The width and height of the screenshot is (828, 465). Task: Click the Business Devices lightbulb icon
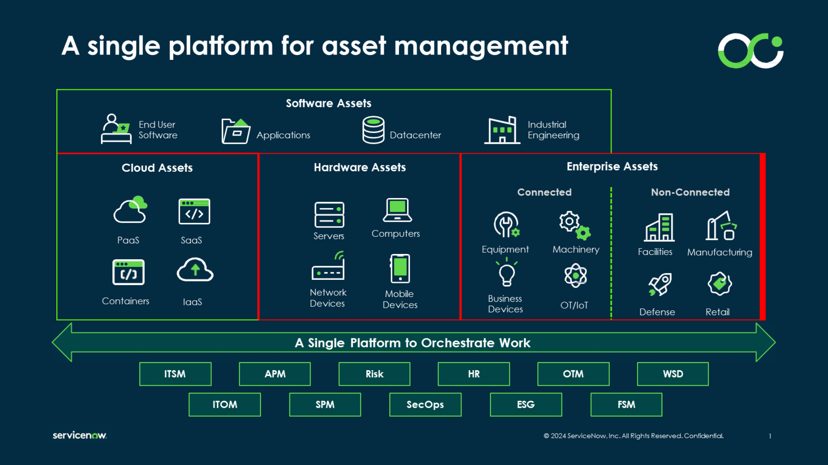click(x=507, y=272)
